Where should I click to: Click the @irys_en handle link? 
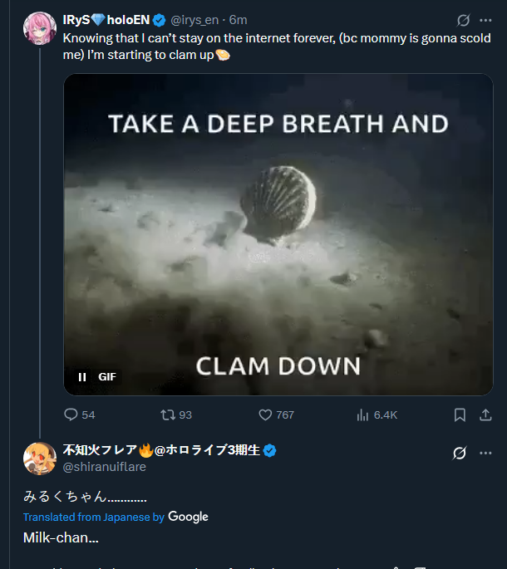click(x=197, y=20)
